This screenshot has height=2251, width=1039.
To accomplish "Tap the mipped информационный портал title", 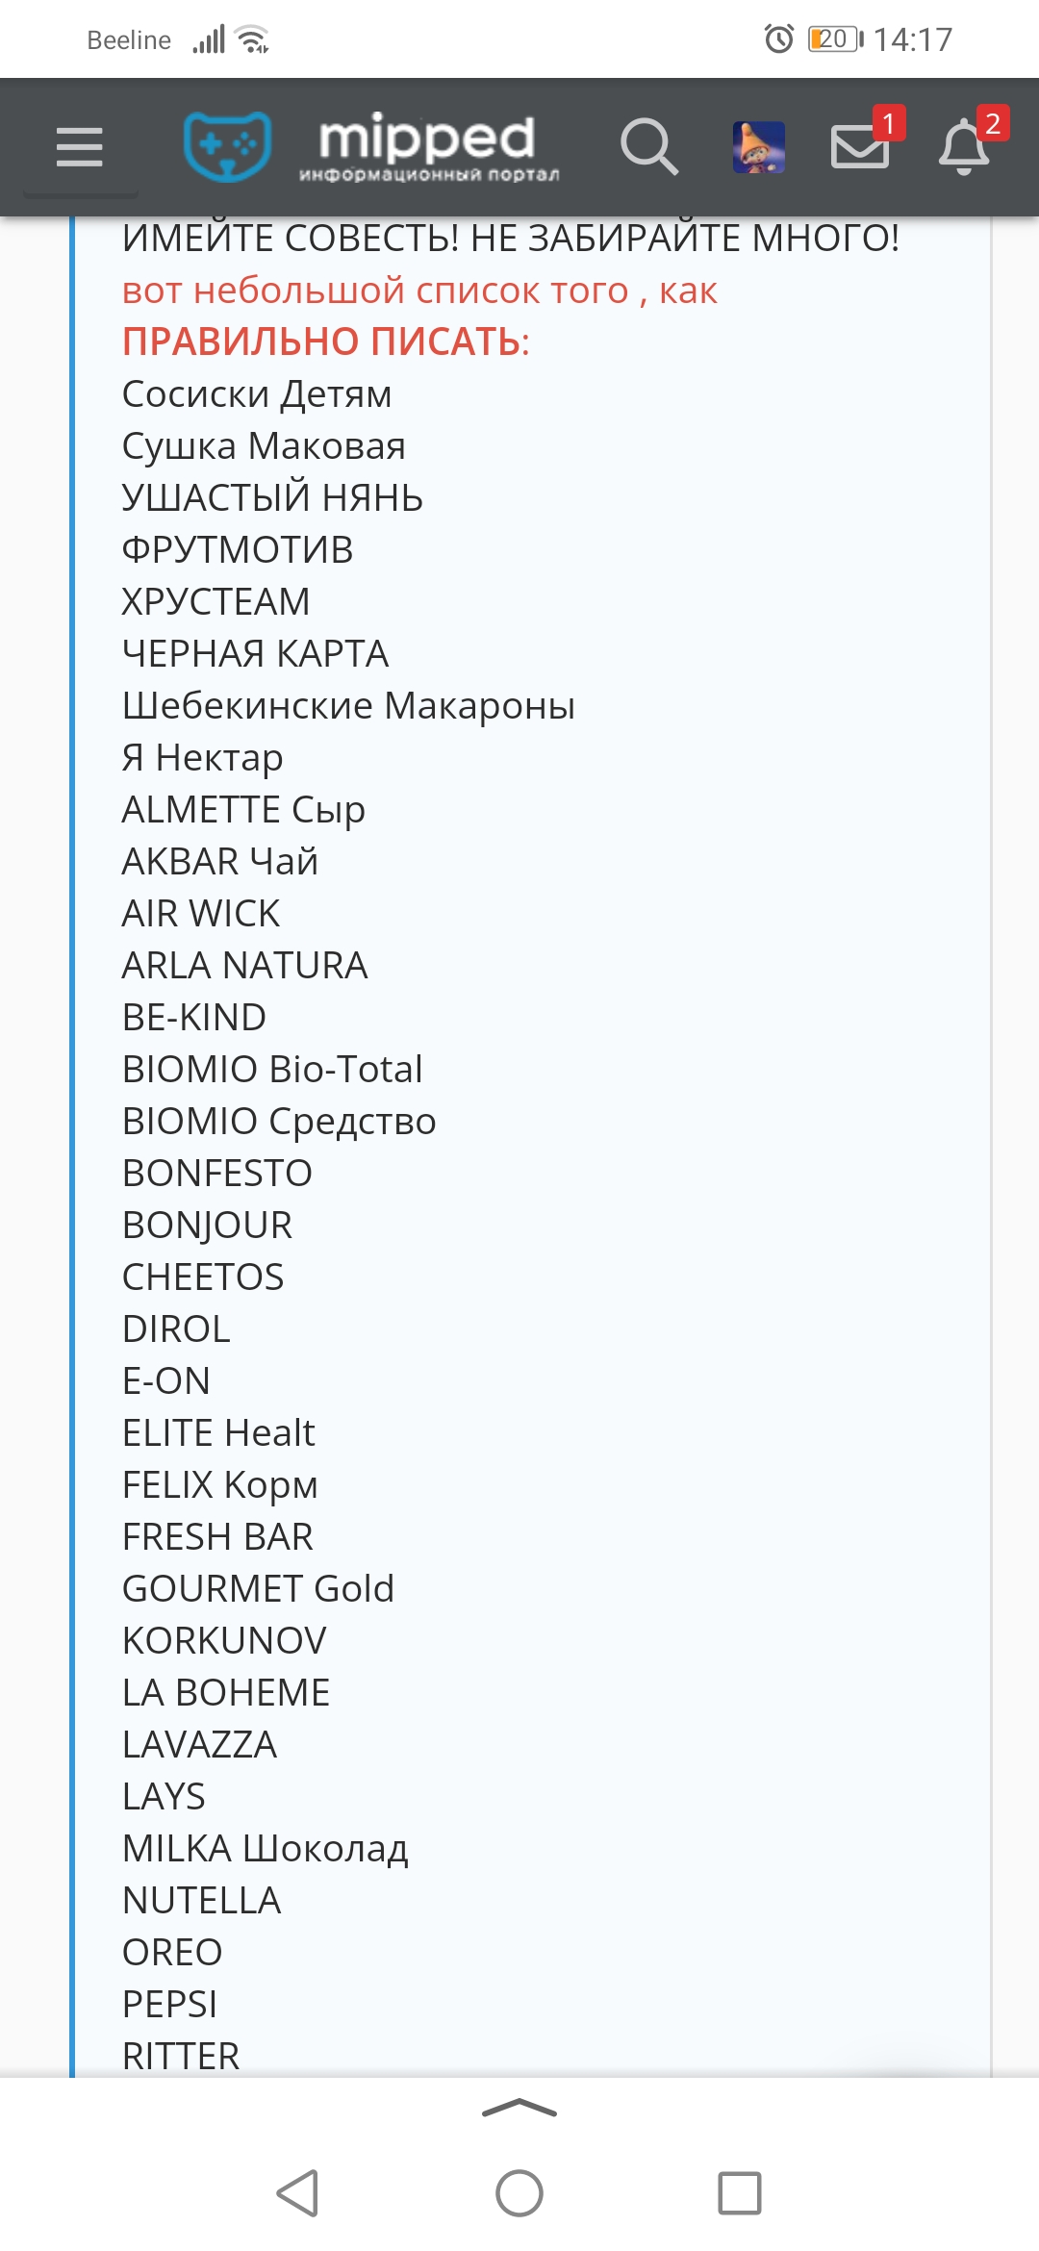I will coord(429,147).
